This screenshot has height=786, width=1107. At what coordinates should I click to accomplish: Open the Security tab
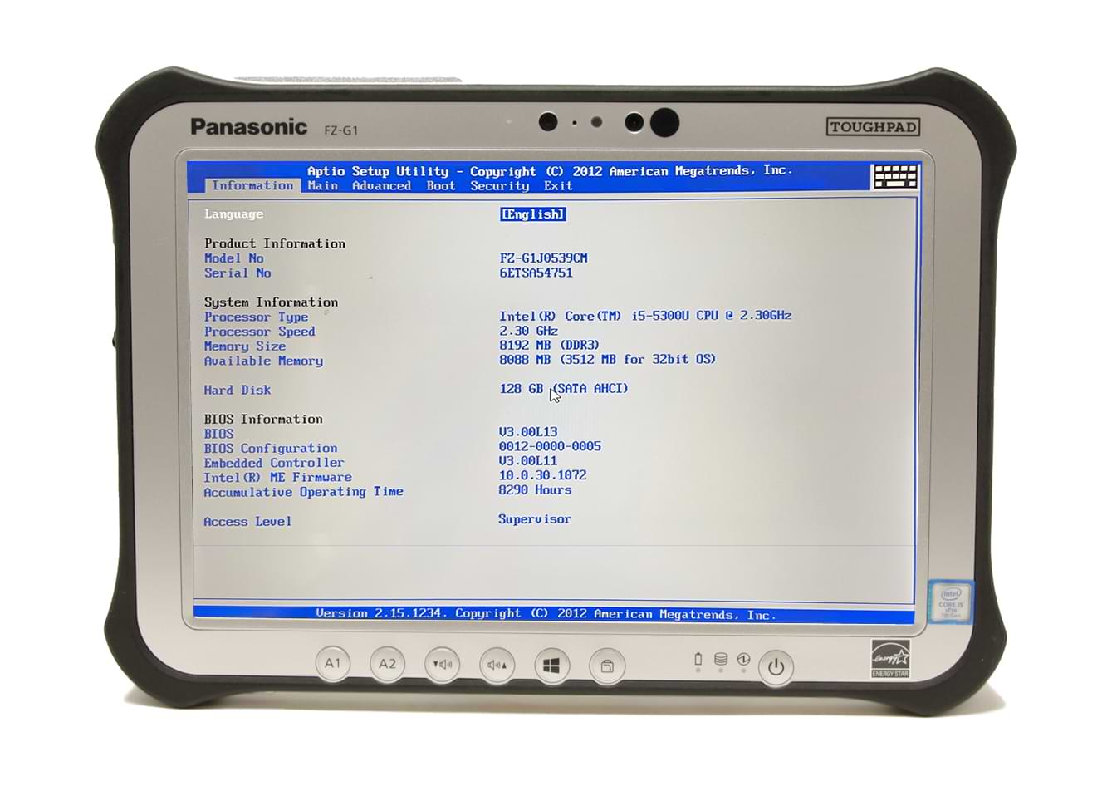(500, 186)
